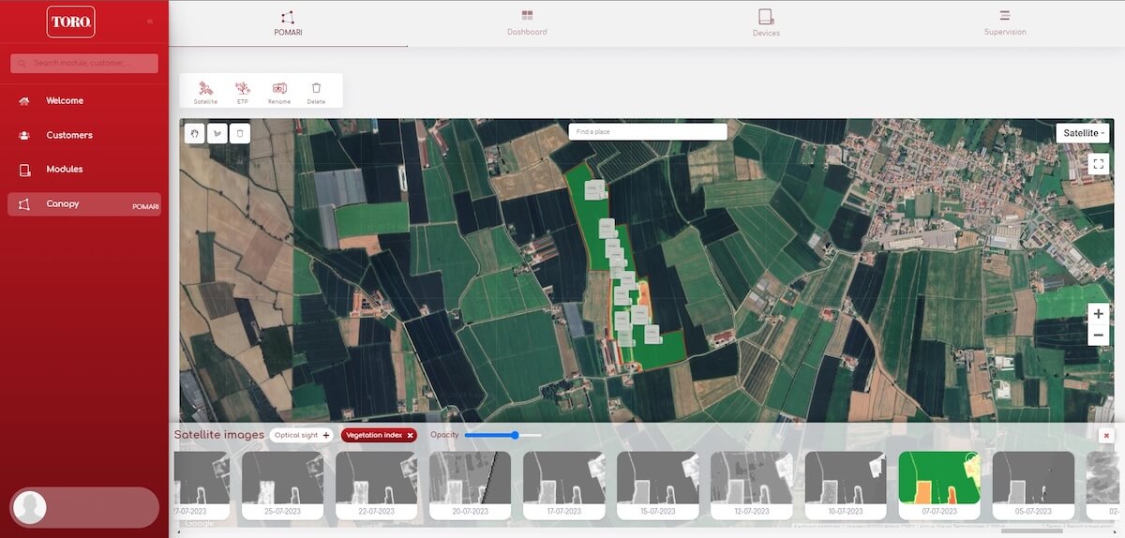
Task: Adjust the Opacity slider
Action: tap(515, 435)
